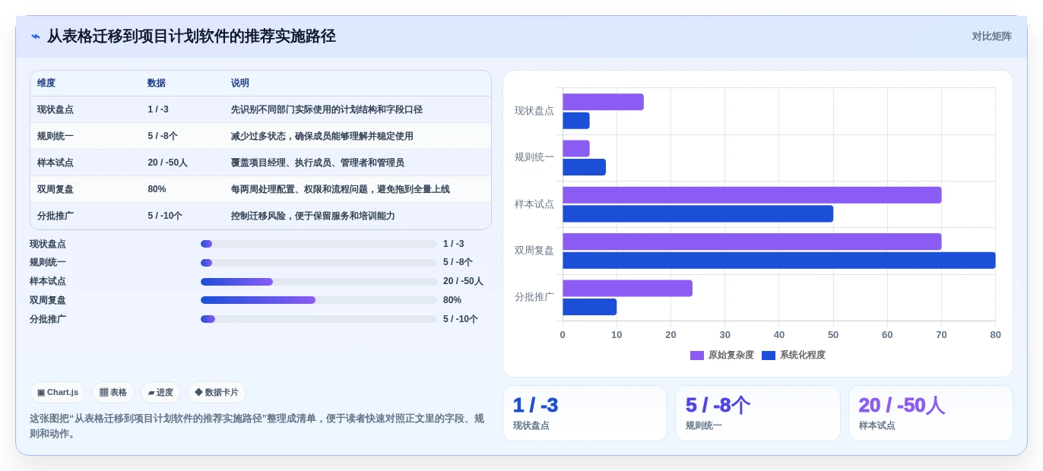Select the 表格 tag chip

click(113, 393)
